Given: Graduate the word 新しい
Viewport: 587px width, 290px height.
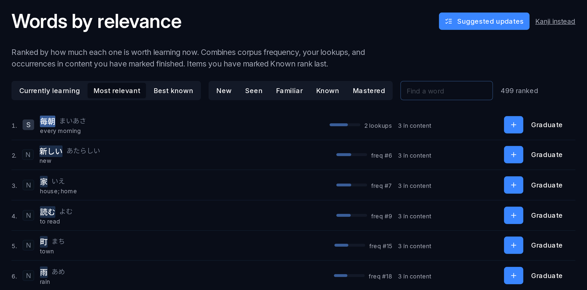Looking at the screenshot, I should click(x=547, y=155).
